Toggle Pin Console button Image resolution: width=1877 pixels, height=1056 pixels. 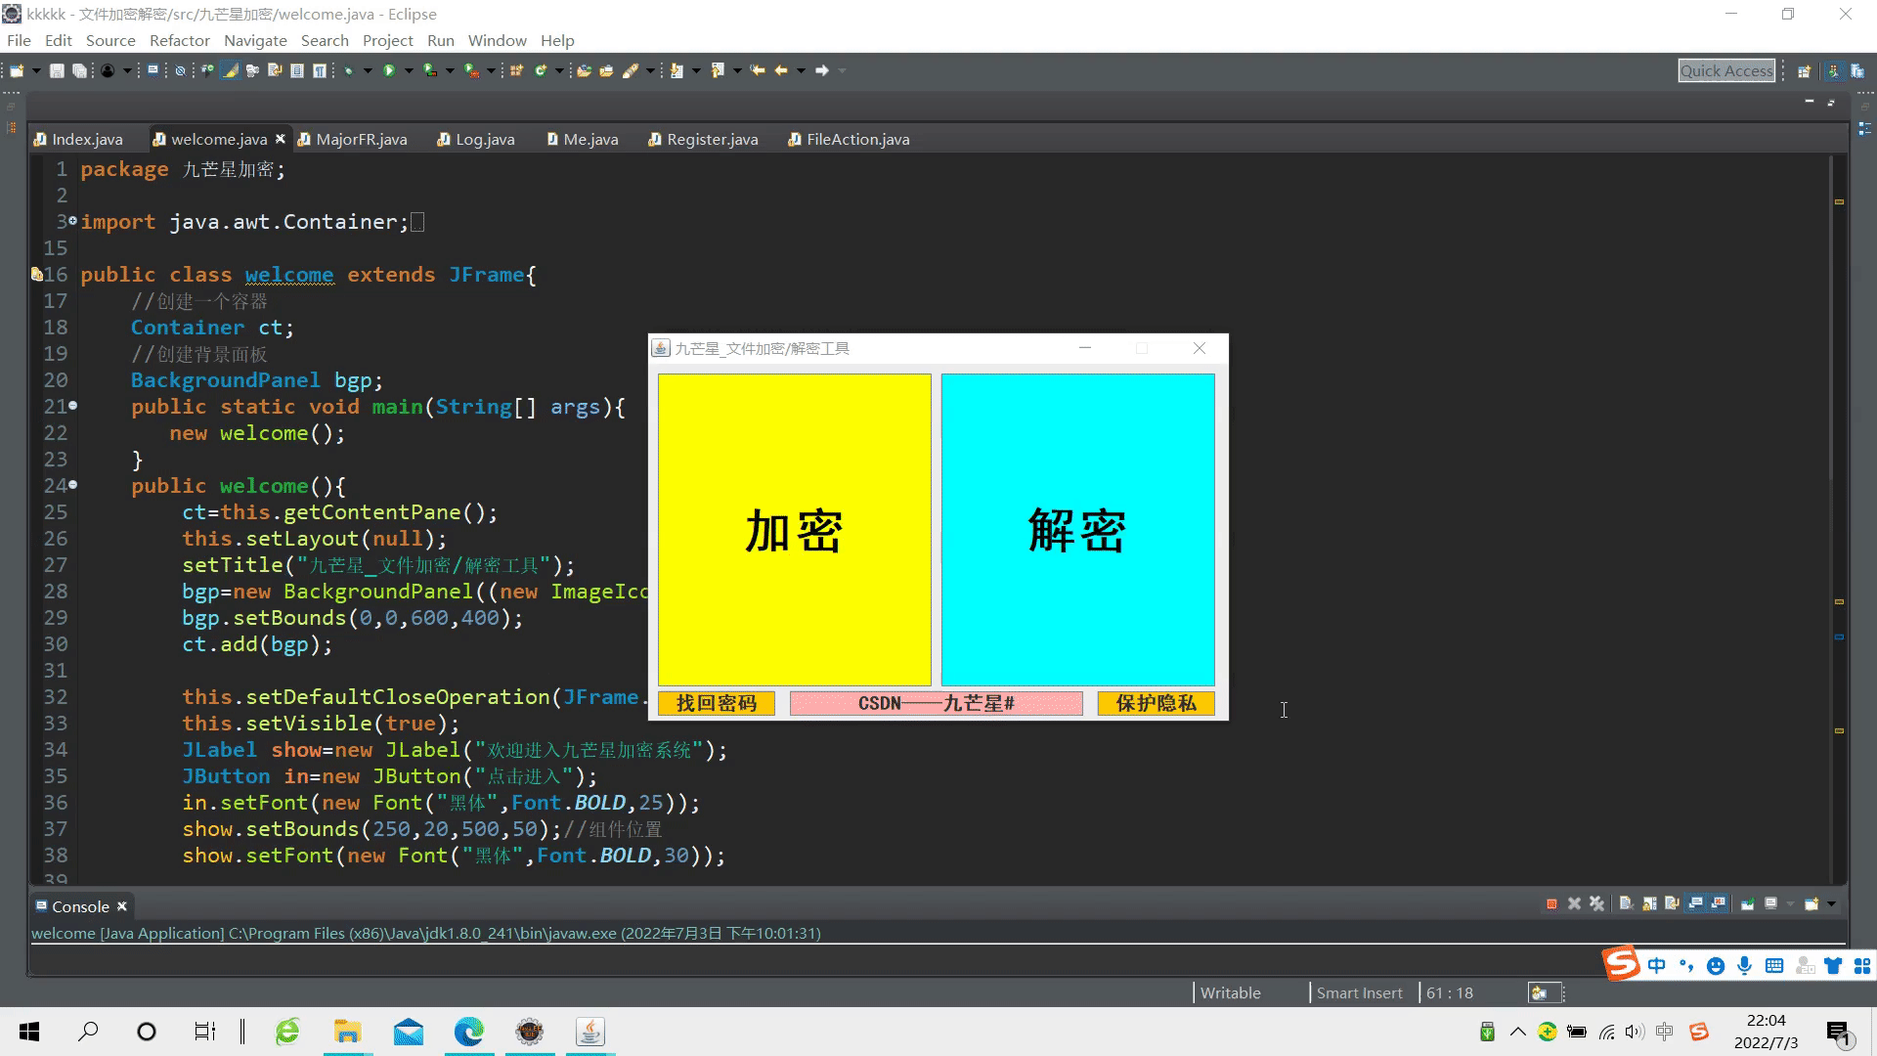[x=1747, y=903]
